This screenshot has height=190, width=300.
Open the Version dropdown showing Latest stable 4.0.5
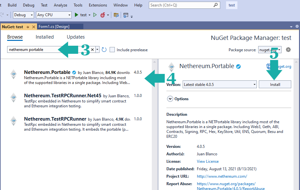tap(220, 84)
